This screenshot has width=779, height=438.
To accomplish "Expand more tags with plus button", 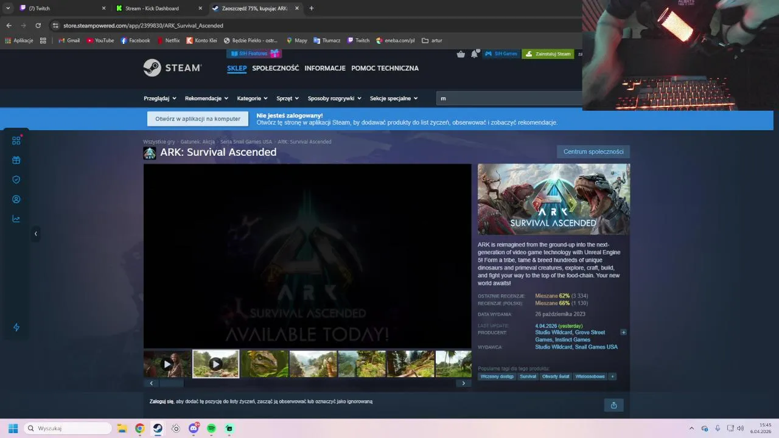I will (x=612, y=377).
